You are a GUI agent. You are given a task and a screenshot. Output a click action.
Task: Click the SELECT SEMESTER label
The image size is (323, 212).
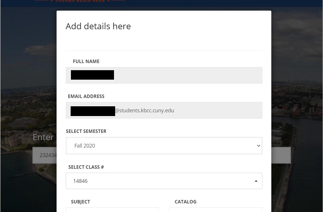point(86,131)
